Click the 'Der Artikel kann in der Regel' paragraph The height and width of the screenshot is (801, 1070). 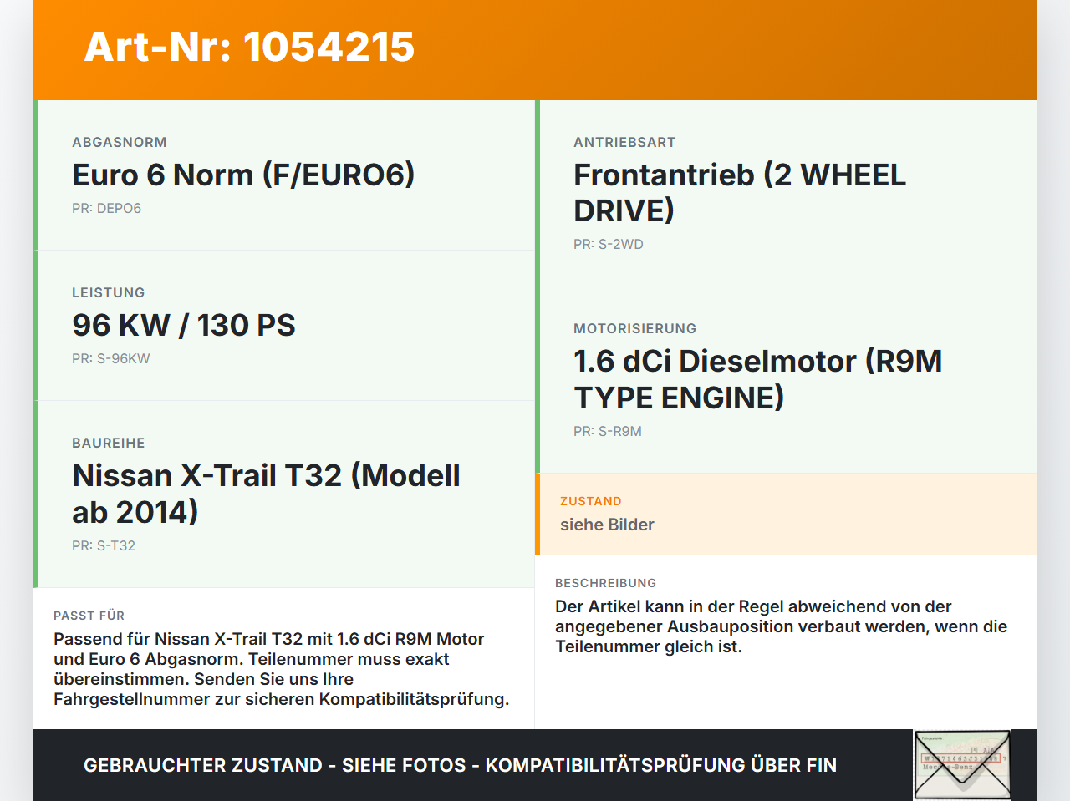(781, 626)
